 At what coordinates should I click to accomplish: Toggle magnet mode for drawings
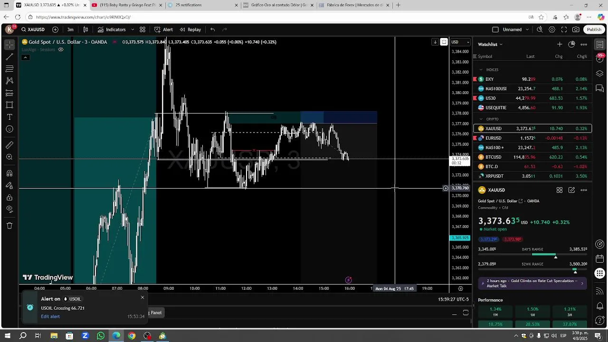pyautogui.click(x=9, y=173)
